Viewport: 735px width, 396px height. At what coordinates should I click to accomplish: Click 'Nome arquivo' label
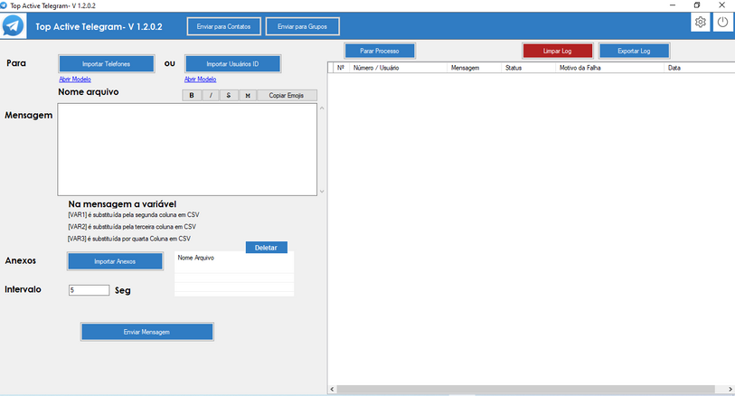coord(88,92)
